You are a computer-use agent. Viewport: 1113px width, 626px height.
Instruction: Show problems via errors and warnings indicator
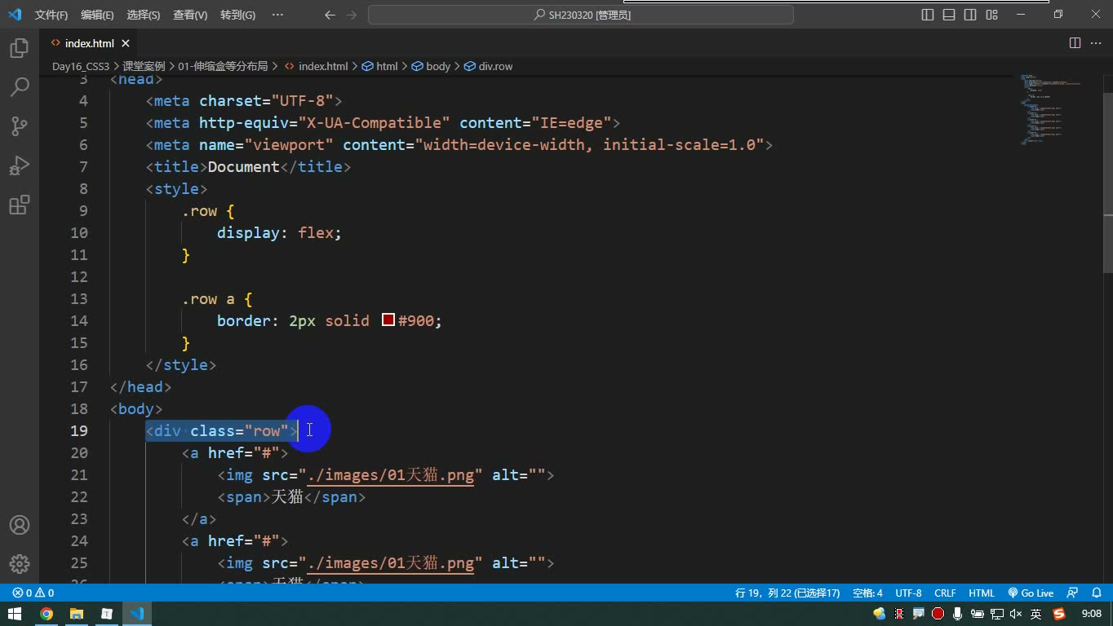tap(33, 593)
